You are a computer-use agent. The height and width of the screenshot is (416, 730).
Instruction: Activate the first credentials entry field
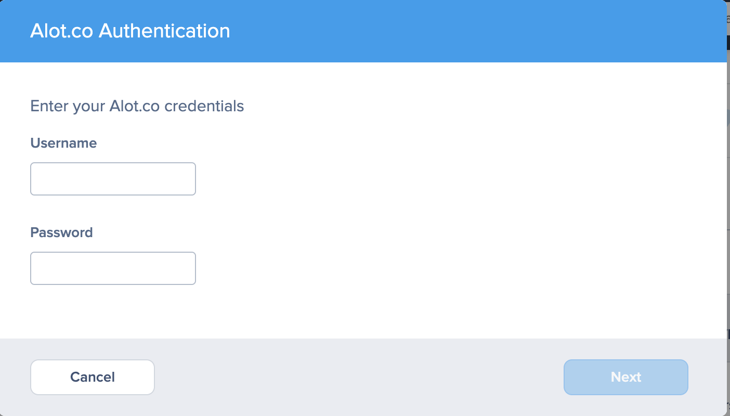tap(113, 179)
